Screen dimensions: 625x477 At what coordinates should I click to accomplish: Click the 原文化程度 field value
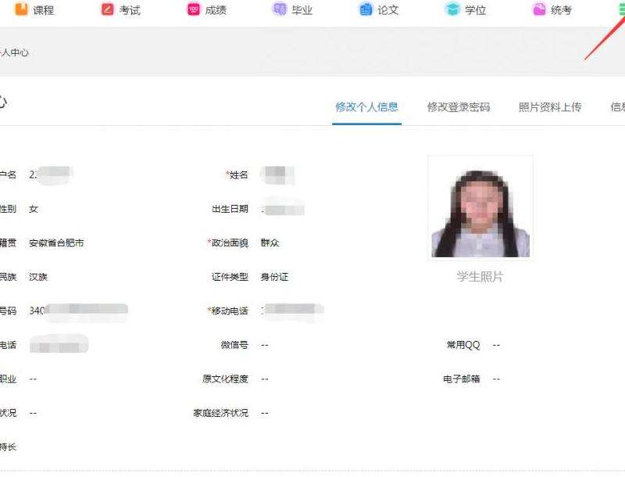coord(266,379)
